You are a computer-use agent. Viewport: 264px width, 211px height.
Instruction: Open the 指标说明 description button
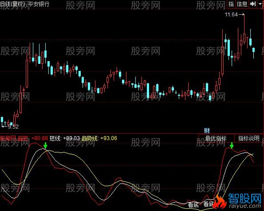[248, 138]
